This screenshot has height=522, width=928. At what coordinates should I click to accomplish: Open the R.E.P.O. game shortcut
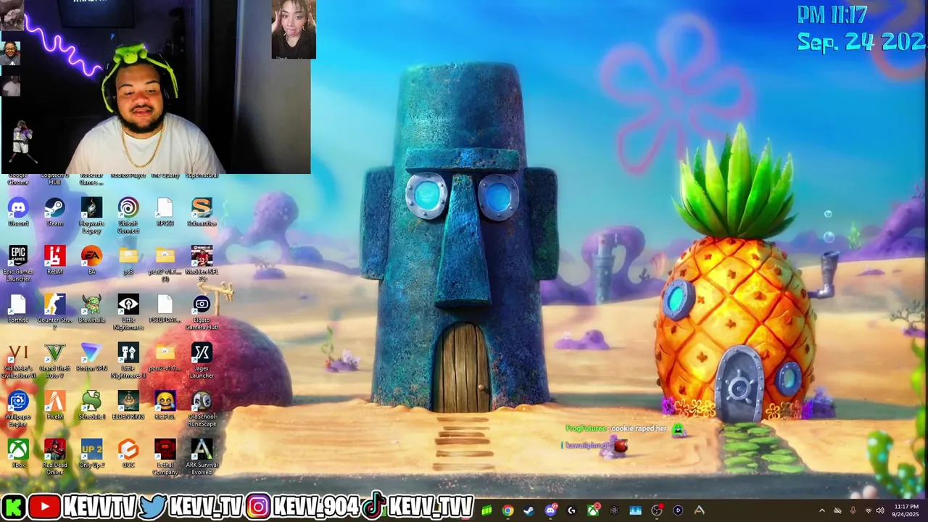click(165, 405)
